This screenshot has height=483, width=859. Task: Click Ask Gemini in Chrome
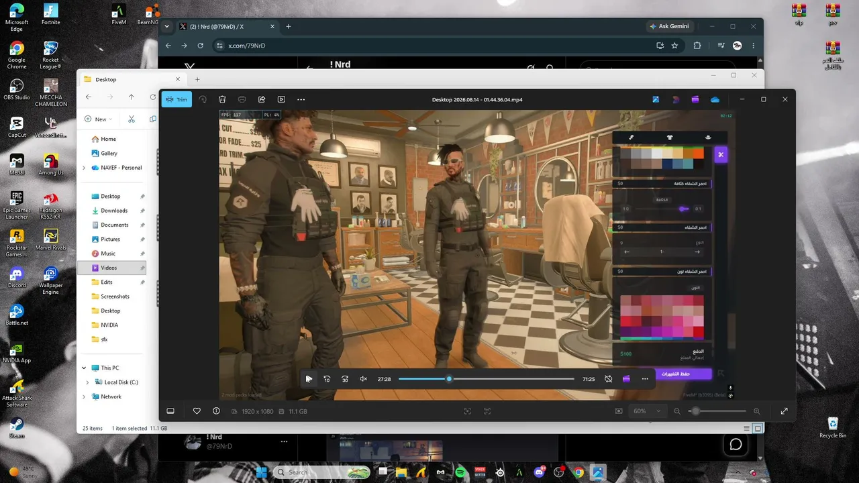click(x=670, y=27)
